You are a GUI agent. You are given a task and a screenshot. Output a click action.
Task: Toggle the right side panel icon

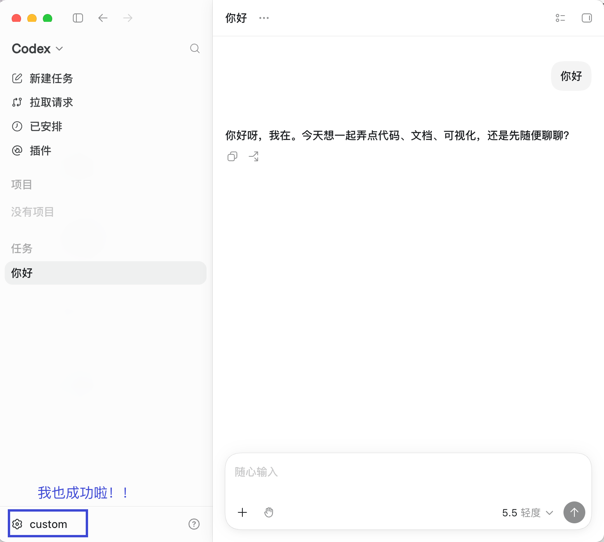(x=587, y=18)
